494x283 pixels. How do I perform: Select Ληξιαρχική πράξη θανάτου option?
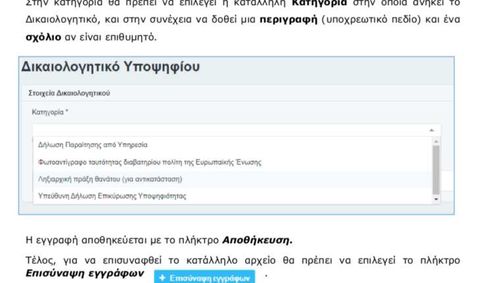(110, 178)
